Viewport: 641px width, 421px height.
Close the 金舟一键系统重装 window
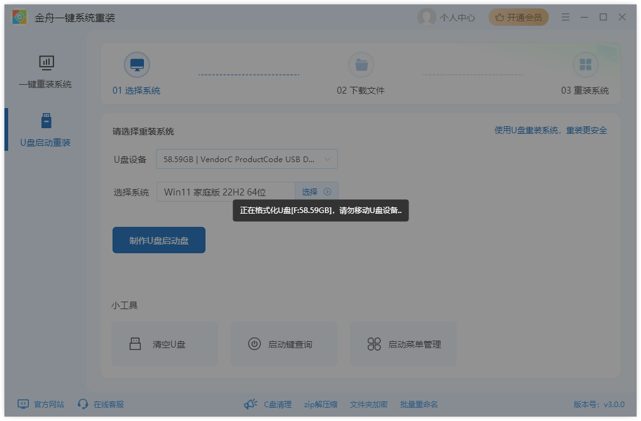tap(622, 17)
